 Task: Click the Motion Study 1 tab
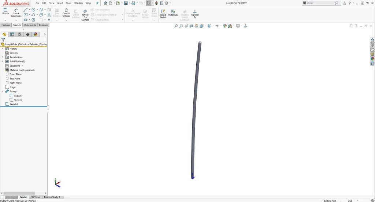(52, 197)
